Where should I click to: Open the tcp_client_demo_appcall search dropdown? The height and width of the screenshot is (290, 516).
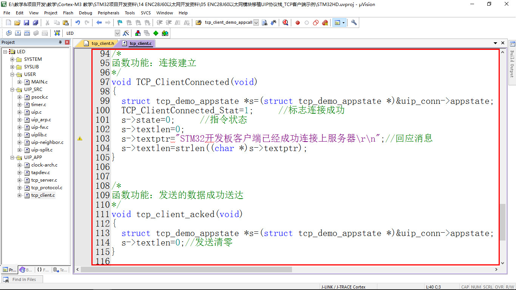(x=256, y=23)
